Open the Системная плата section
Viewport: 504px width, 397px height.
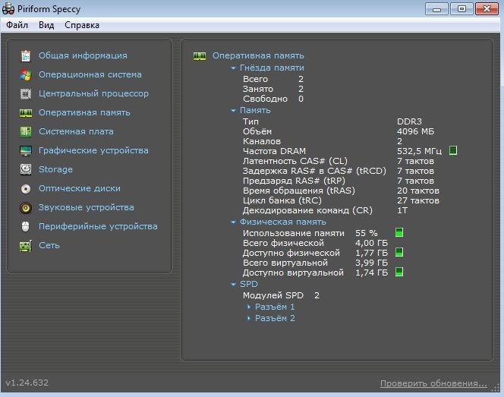click(76, 131)
